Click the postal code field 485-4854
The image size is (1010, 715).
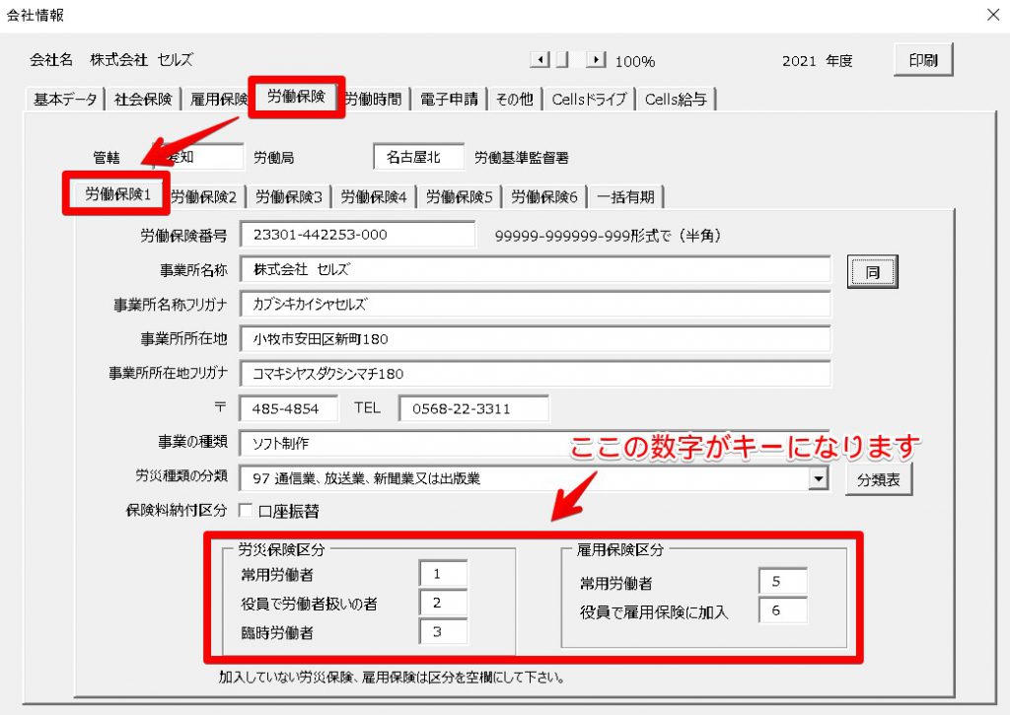click(x=288, y=408)
